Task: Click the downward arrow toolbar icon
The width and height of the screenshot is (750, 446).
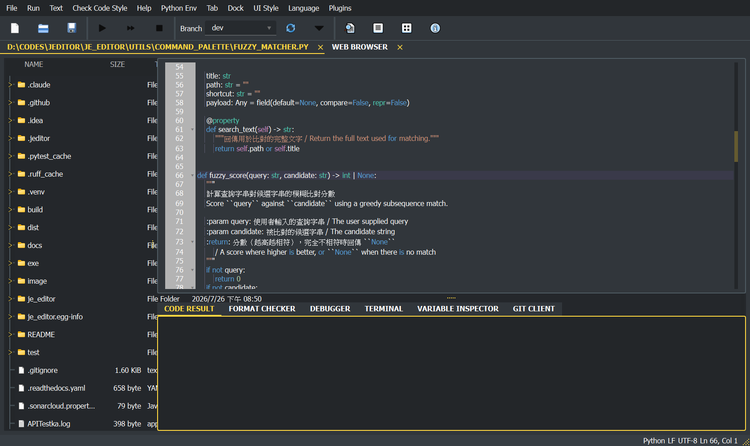Action: [319, 28]
